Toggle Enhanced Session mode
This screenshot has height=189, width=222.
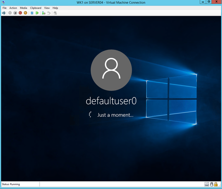(55, 13)
